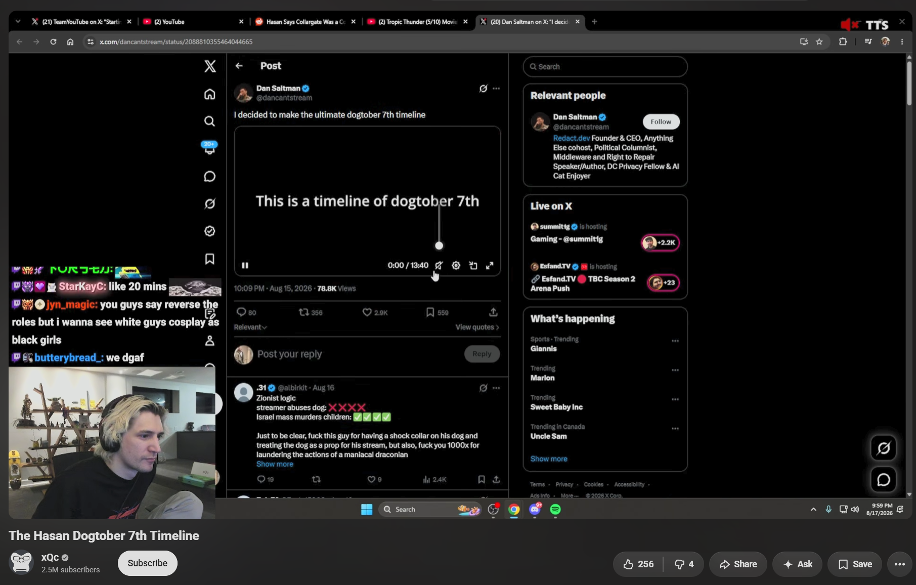Unmute the video in the post
Viewport: 916px width, 585px height.
click(439, 265)
